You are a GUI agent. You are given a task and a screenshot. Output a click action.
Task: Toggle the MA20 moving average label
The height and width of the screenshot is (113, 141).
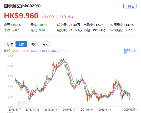[60, 51]
